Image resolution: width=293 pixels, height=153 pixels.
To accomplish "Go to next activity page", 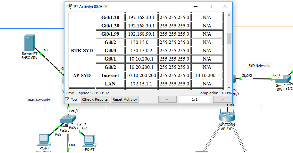I will coord(222,99).
